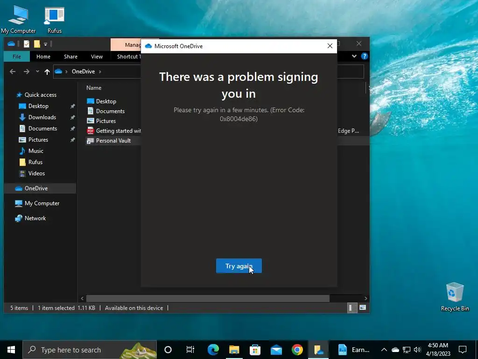This screenshot has height=359, width=478.
Task: Open the notification action center
Action: tap(463, 350)
